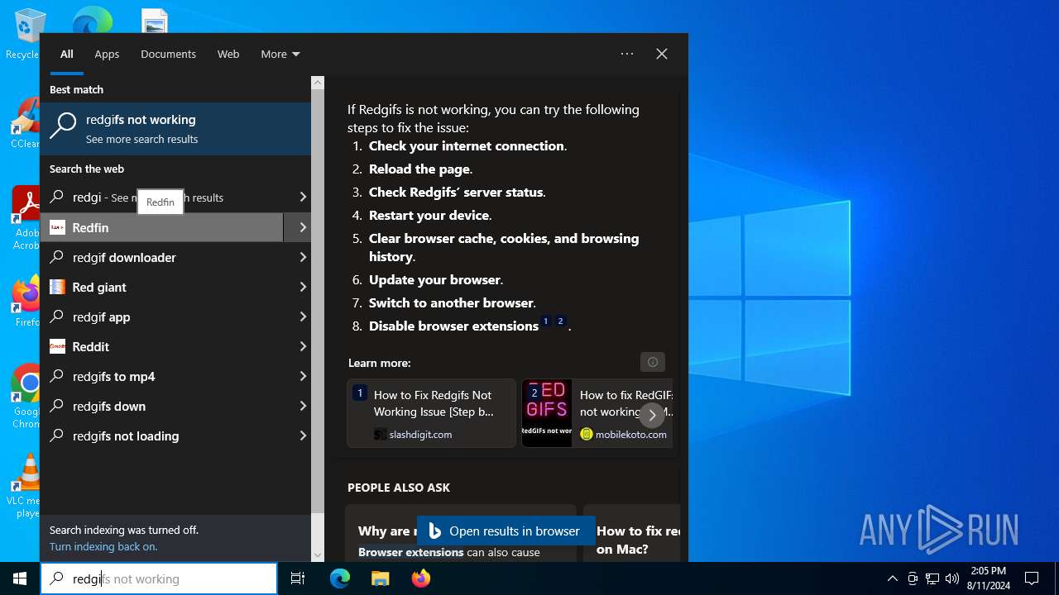Expand the redgifs not loading arrow
The width and height of the screenshot is (1059, 595).
point(303,436)
